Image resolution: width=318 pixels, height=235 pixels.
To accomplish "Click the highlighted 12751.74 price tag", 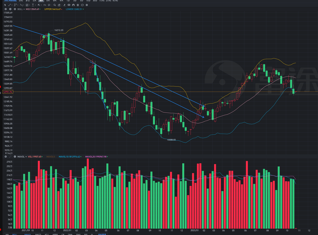I will click(8, 92).
